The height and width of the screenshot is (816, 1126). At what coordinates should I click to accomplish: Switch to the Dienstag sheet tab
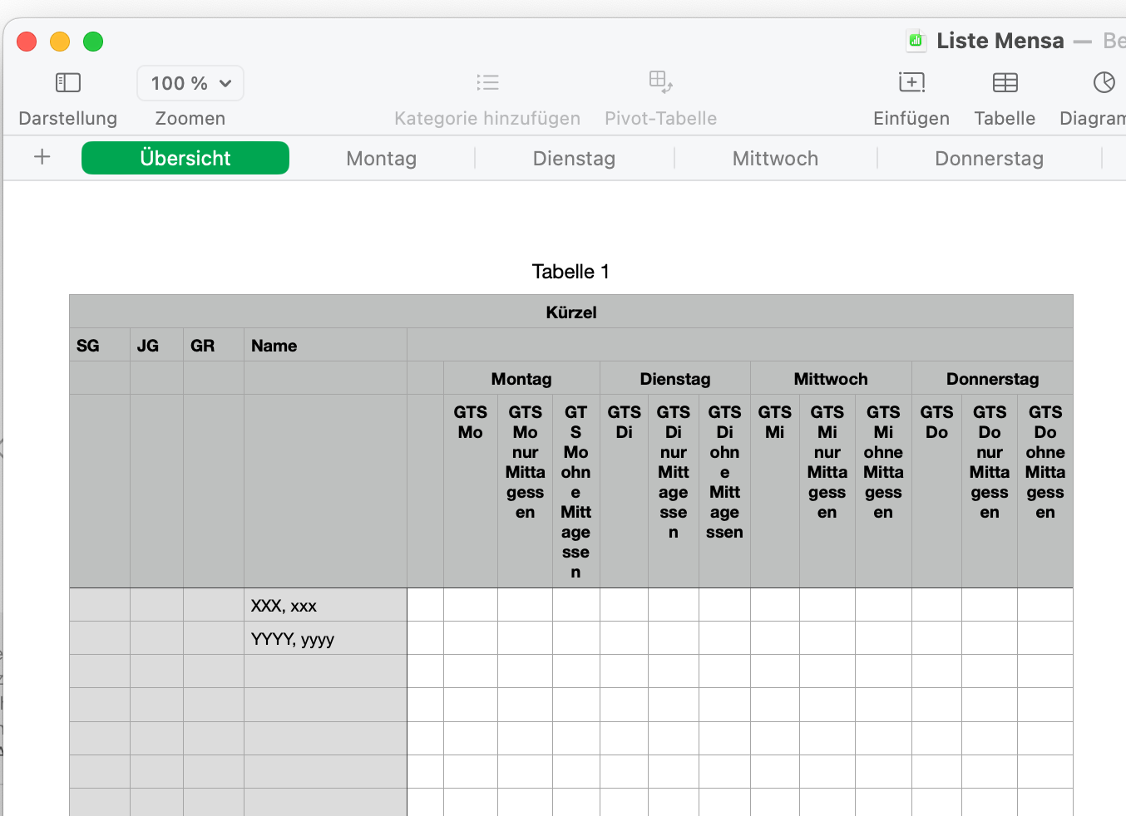coord(574,159)
